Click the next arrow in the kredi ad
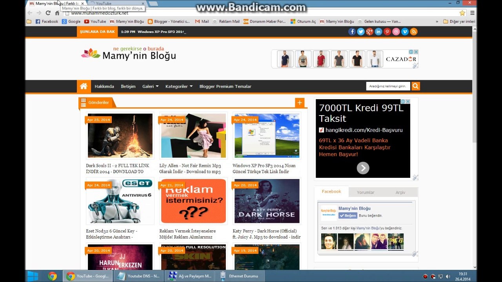Image resolution: width=502 pixels, height=282 pixels. click(363, 168)
